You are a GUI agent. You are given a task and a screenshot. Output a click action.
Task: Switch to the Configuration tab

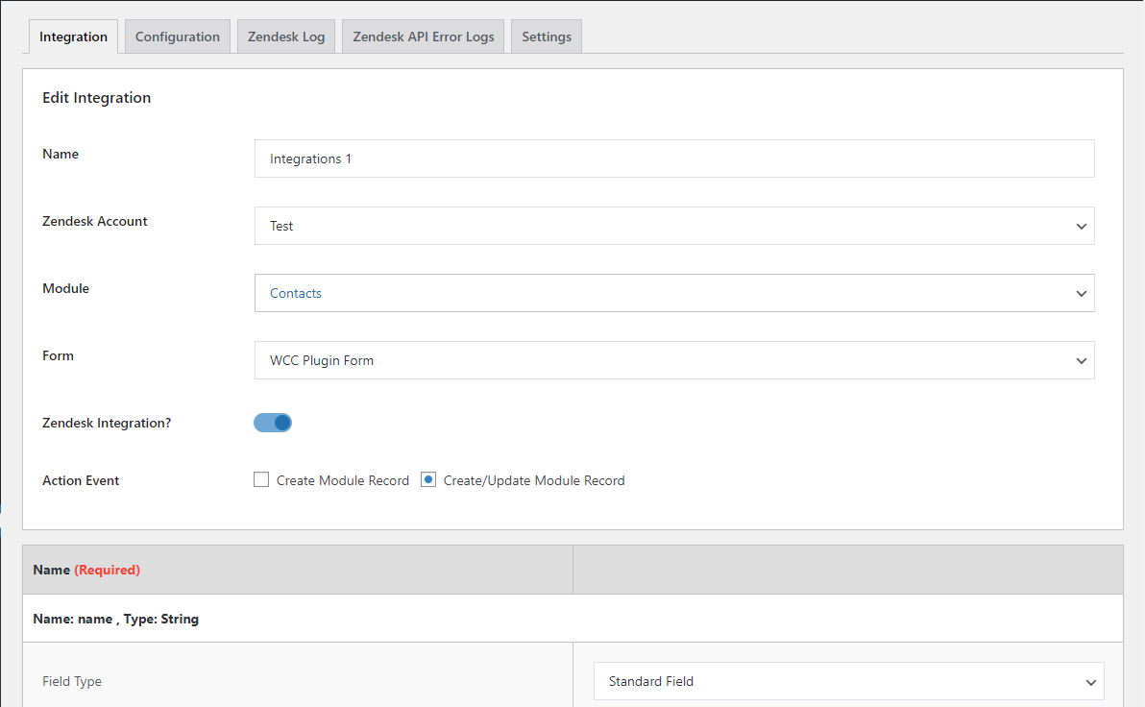(178, 37)
